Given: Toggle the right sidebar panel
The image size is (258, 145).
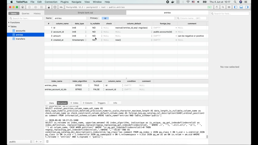Looking at the screenshot, I should pyautogui.click(x=247, y=7).
